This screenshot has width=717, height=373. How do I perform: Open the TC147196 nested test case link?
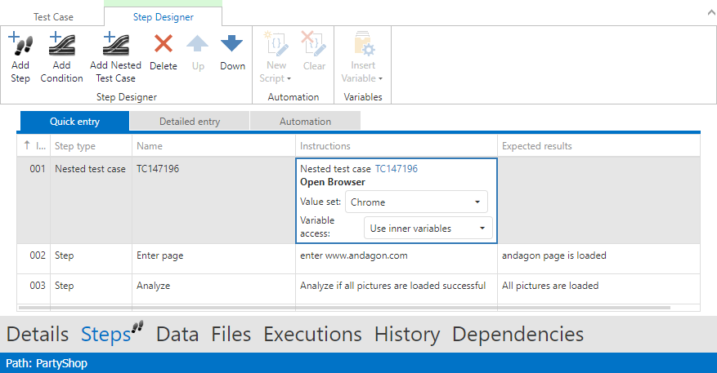tap(396, 169)
